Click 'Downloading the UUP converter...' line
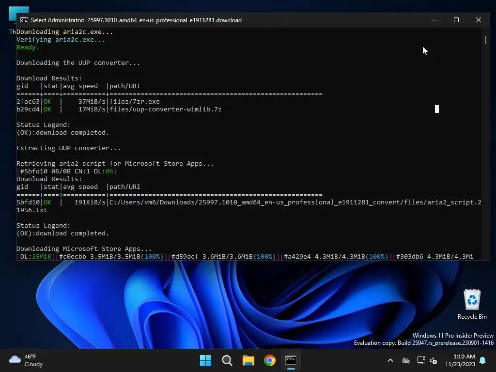Viewport: 496px width, 372px height. [78, 63]
